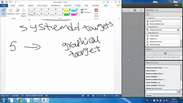Toggle full screen in share pod
The width and height of the screenshot is (183, 103).
pyautogui.click(x=135, y=10)
